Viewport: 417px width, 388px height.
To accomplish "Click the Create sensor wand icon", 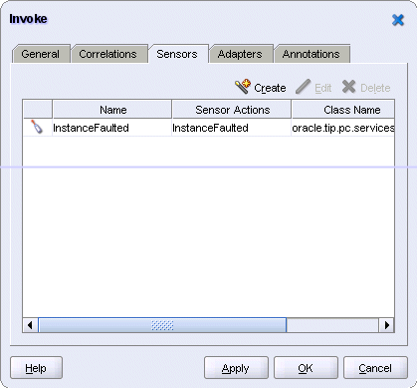I will tap(243, 87).
